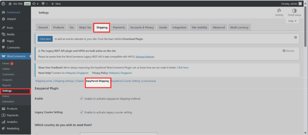Open Privacy Policy Malaysia link
Image resolution: width=308 pixels, height=135 pixels.
[114, 73]
